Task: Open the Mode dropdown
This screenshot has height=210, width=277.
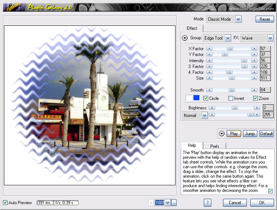Action: (x=239, y=19)
